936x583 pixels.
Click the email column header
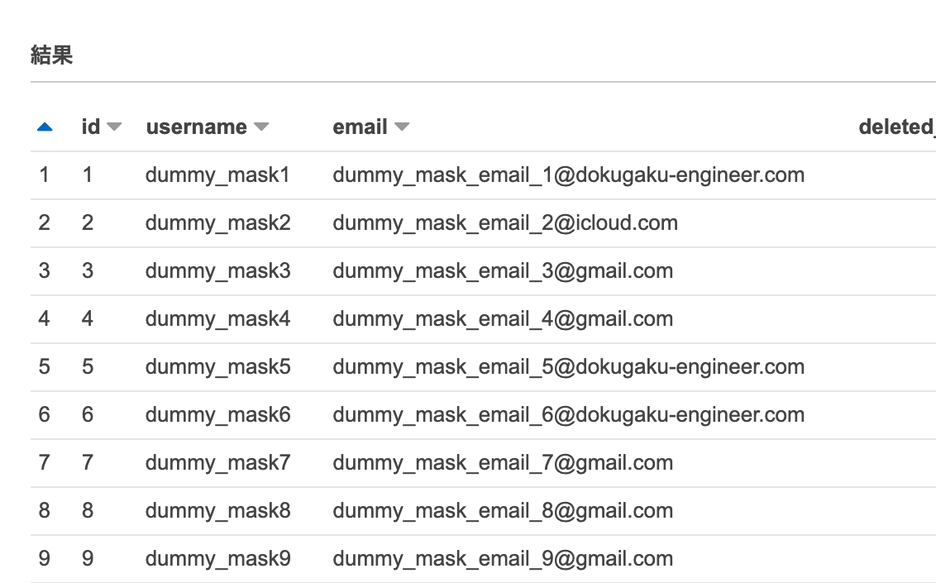361,127
